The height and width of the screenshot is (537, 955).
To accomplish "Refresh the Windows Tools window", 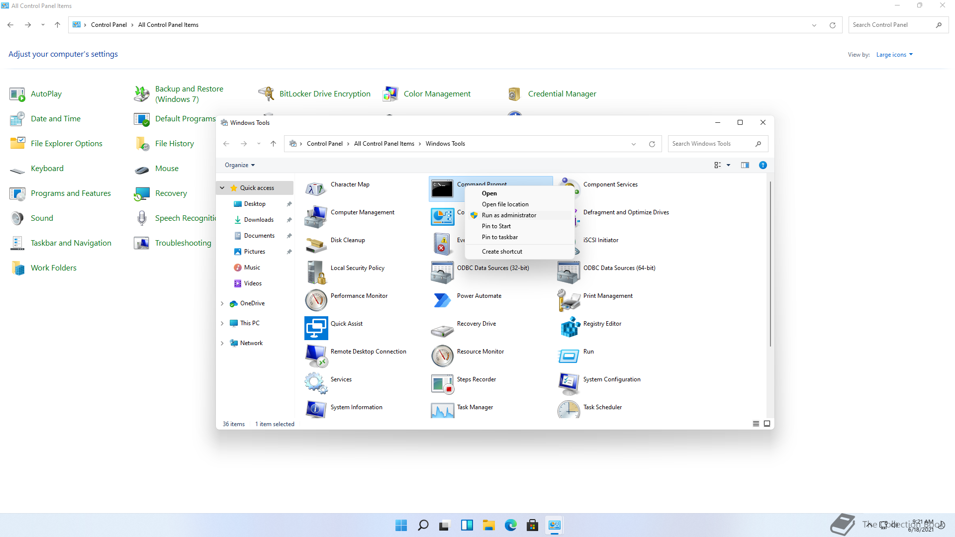I will 652,144.
